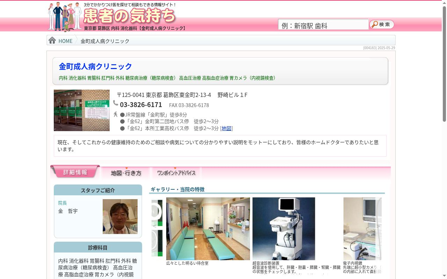The width and height of the screenshot is (447, 279).
Task: Click the header tagline 東京都 葛飾区 内科 消化器科
Action: [135, 28]
